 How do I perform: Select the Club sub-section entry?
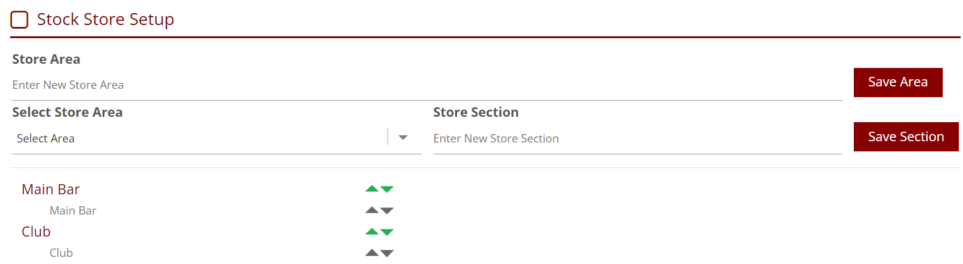pos(61,253)
